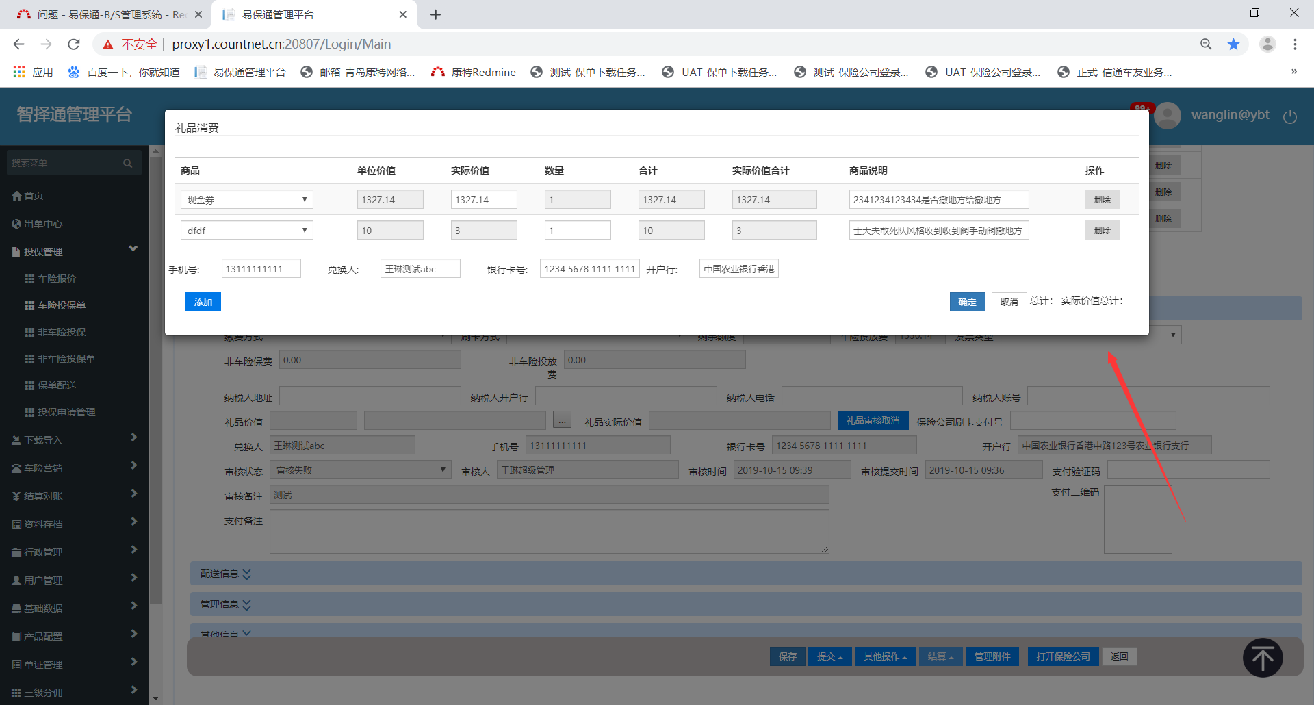Click the scroll-to-top arrow icon
This screenshot has height=705, width=1314.
click(x=1262, y=658)
